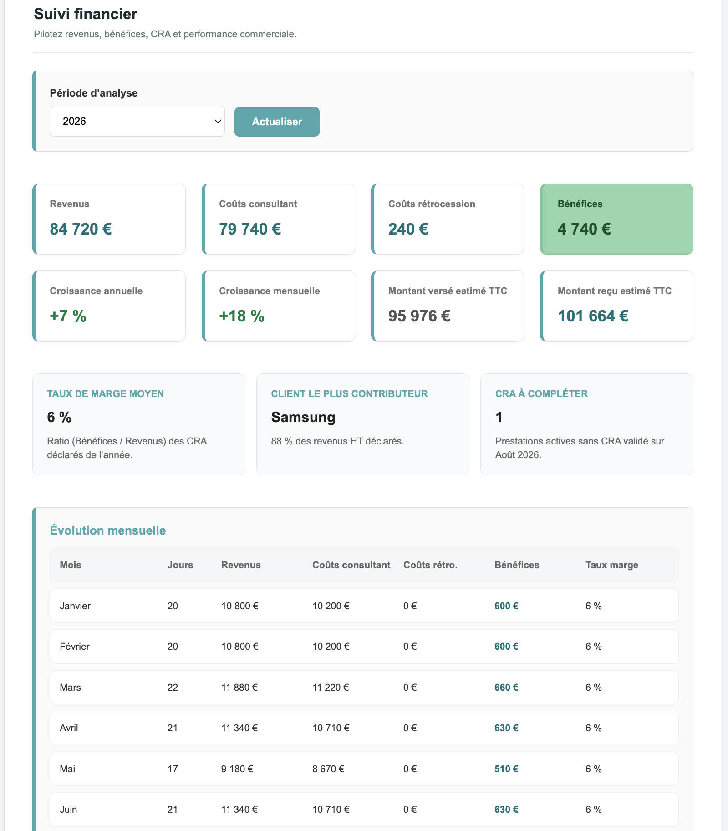Select the Juin row label
The image size is (728, 831).
click(x=68, y=810)
